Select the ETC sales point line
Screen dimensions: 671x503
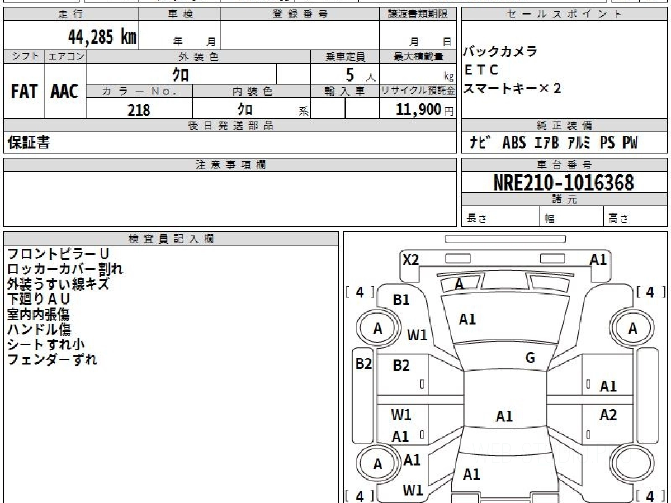tap(481, 70)
